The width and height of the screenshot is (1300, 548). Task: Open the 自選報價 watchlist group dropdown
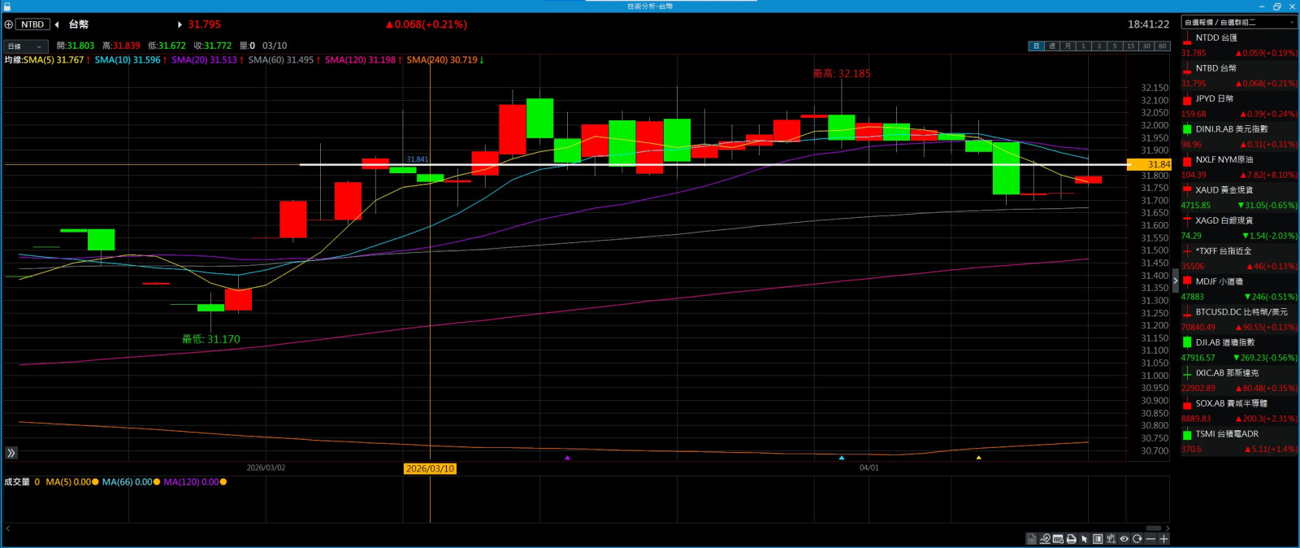tap(1238, 23)
